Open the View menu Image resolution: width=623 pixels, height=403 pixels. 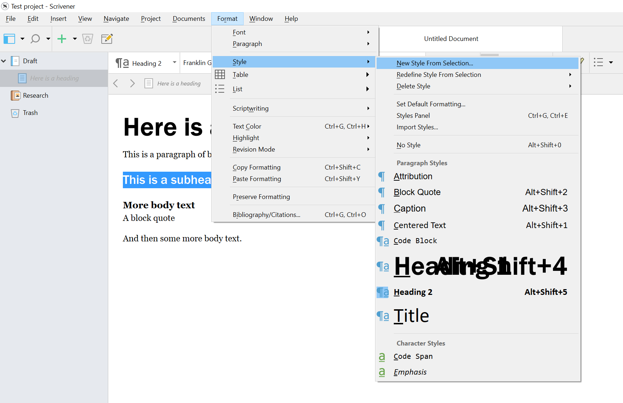point(85,19)
